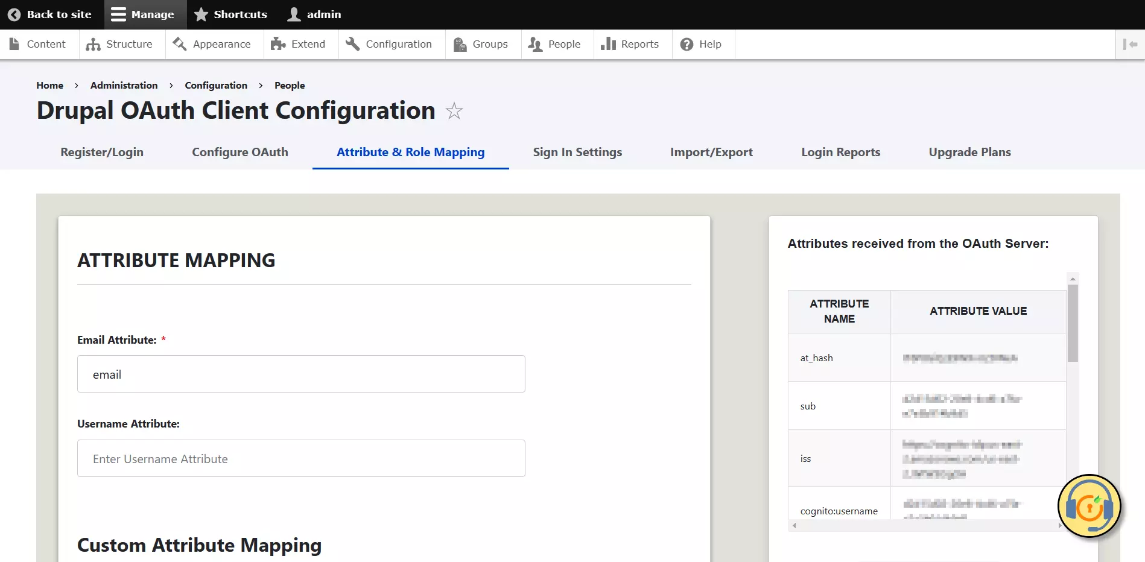Click the attributes table vertical scrollbar
Image resolution: width=1145 pixels, height=562 pixels.
(1073, 323)
